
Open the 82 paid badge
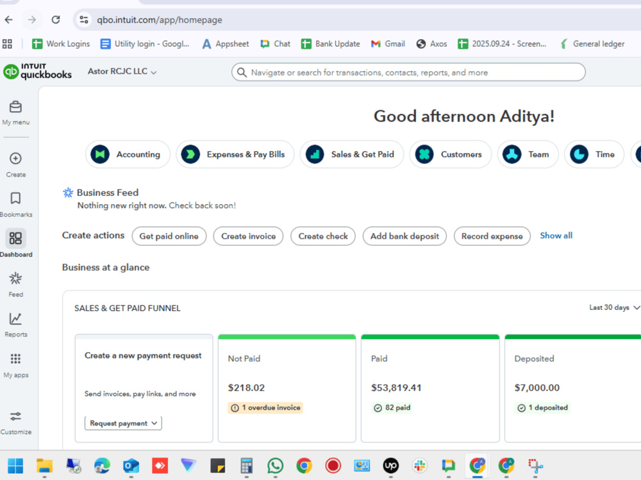click(x=392, y=407)
